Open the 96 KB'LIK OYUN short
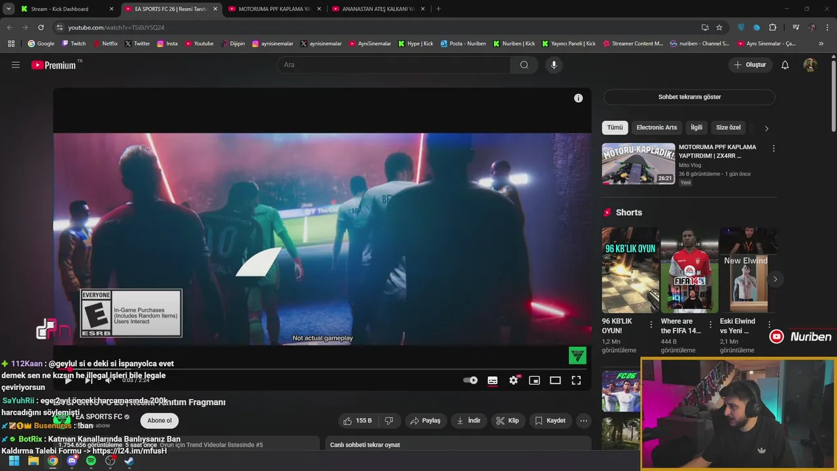This screenshot has width=837, height=471. (x=630, y=270)
